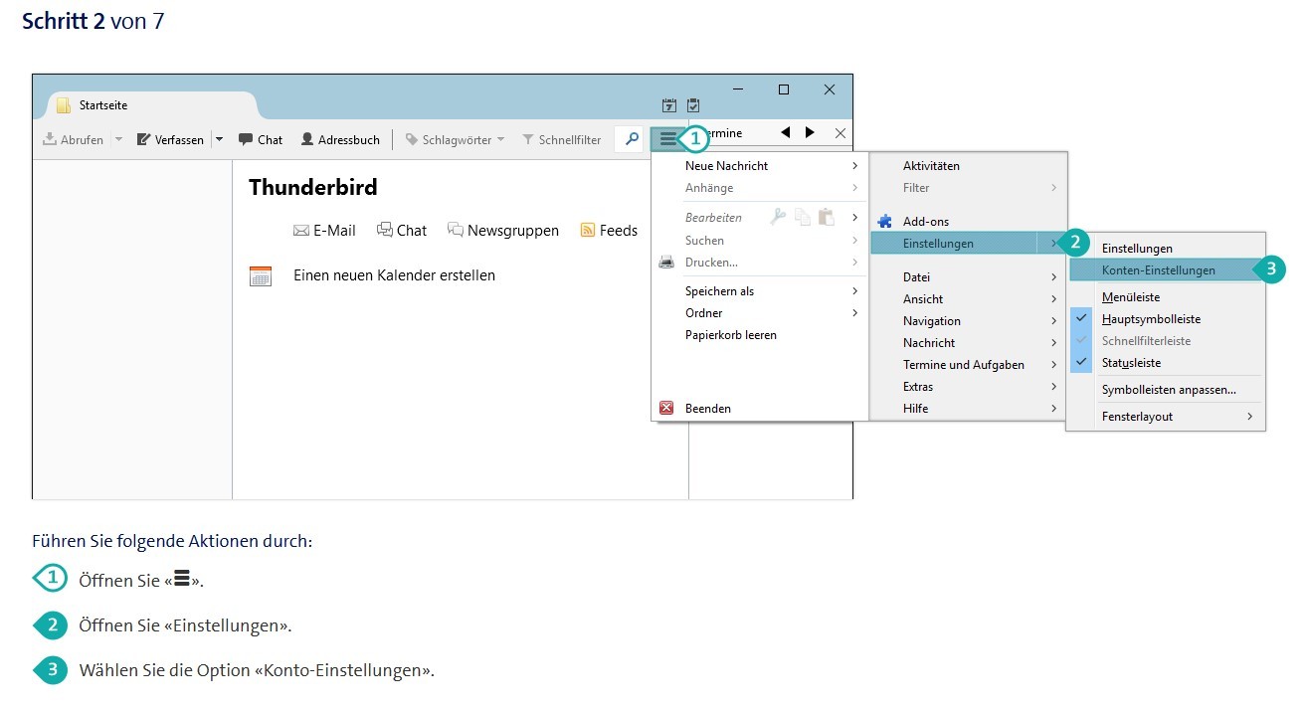Enable the Menüleiste option
Viewport: 1308px width, 711px height.
point(1131,297)
